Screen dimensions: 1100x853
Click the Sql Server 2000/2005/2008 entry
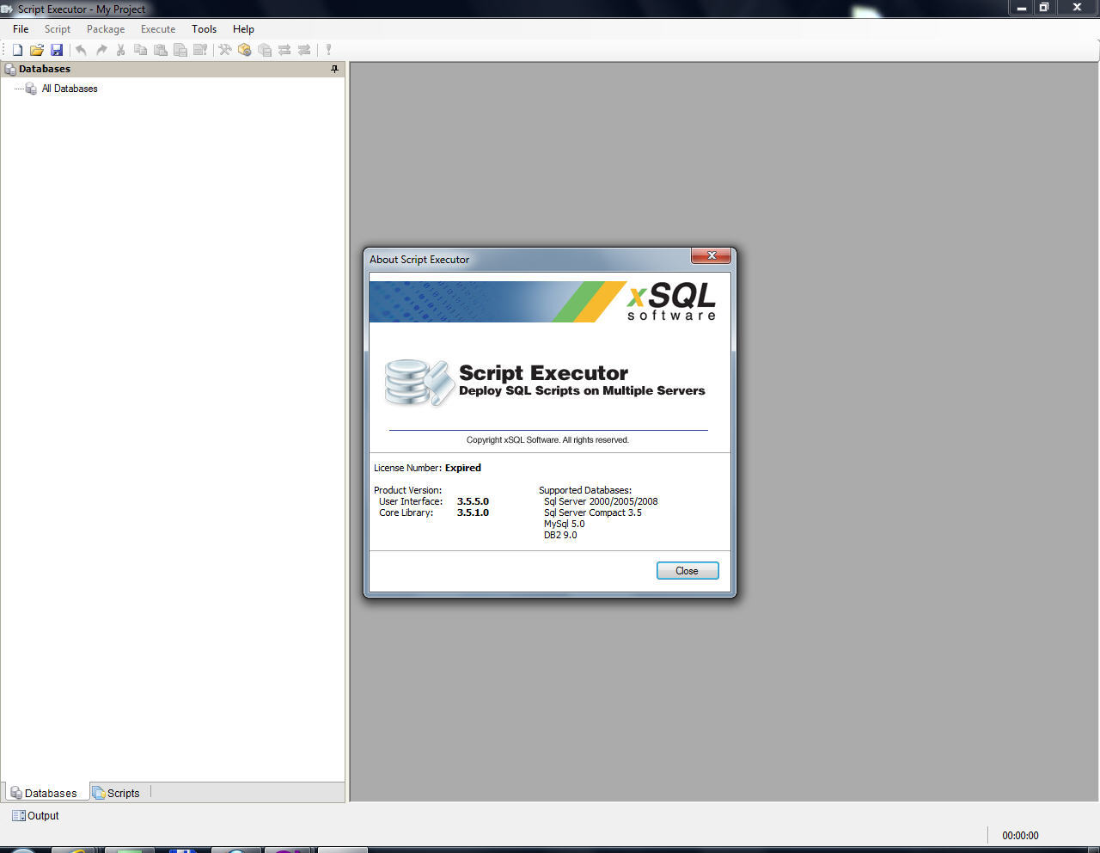tap(601, 501)
